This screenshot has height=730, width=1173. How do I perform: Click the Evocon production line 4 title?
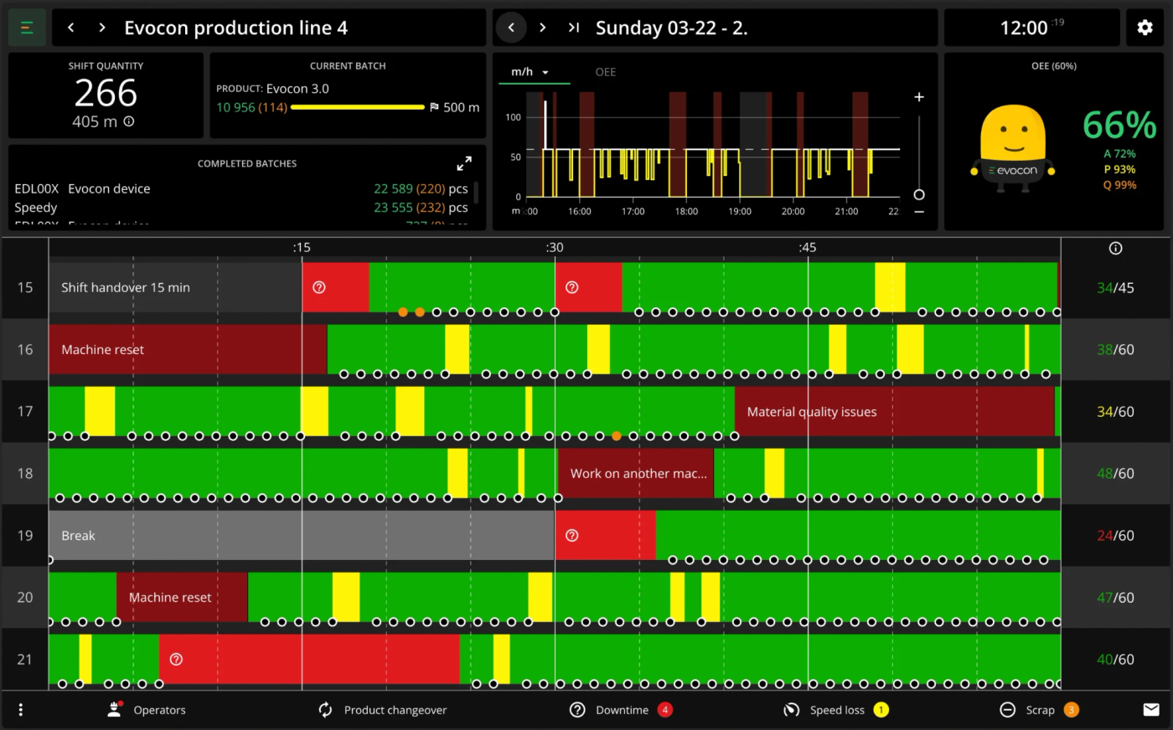[235, 28]
